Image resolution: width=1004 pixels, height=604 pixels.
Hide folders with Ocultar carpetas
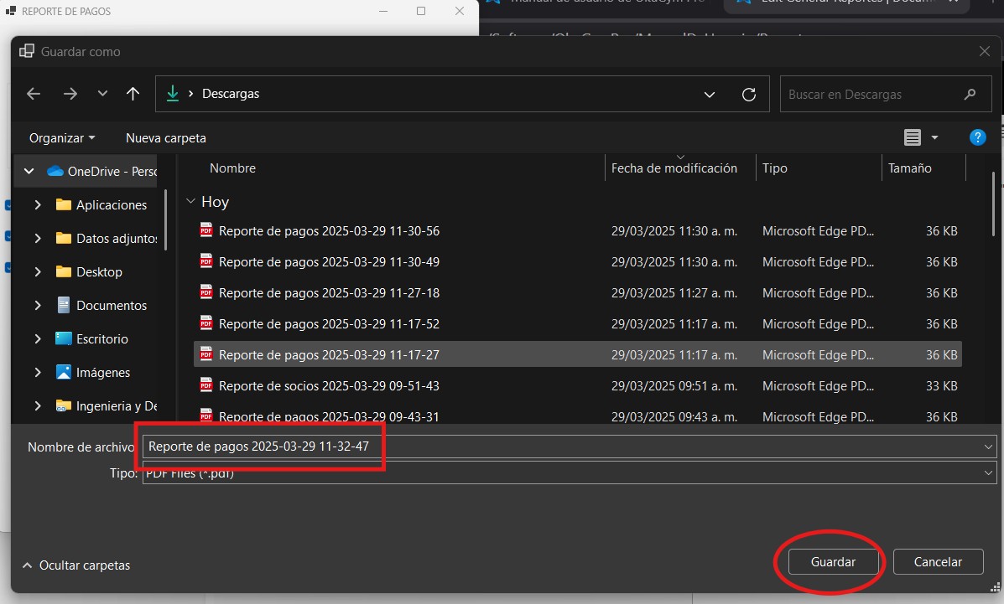(76, 565)
